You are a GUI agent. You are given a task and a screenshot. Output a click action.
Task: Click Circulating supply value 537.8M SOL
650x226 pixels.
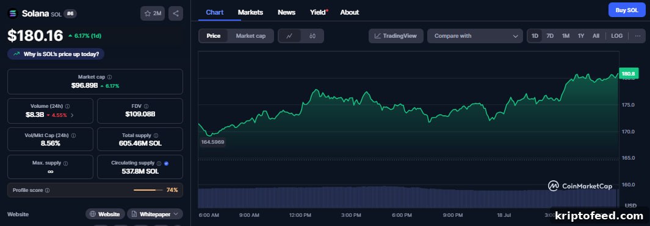(140, 171)
